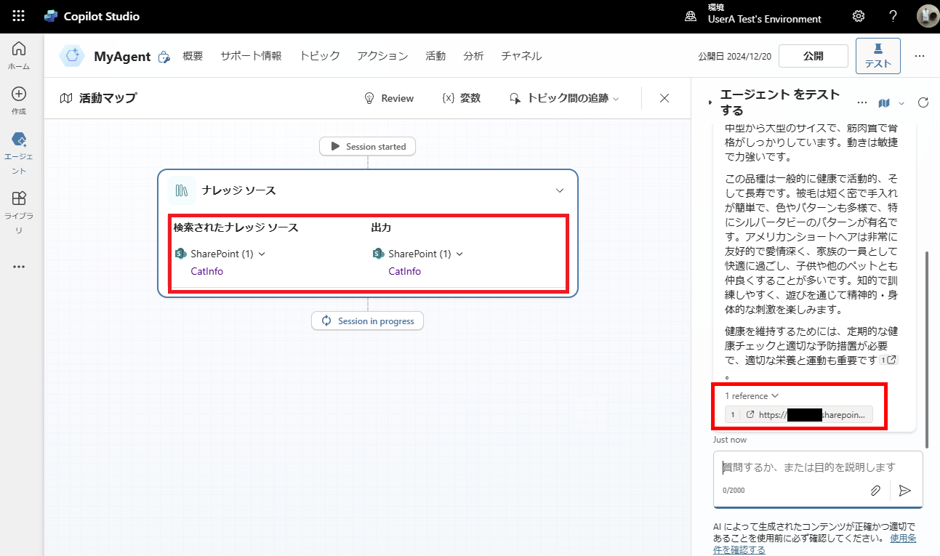Click the 公開 publish button
This screenshot has height=556, width=940.
(813, 55)
